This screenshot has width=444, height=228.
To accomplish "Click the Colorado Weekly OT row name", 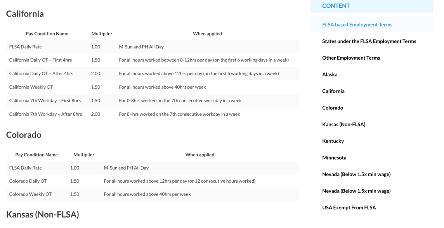I will point(30,194).
